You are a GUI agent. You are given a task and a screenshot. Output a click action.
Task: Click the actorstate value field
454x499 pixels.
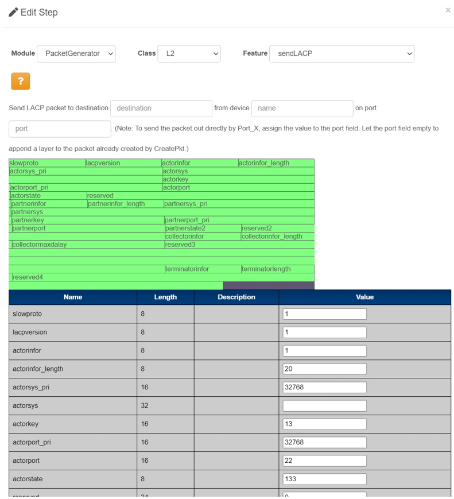[324, 479]
